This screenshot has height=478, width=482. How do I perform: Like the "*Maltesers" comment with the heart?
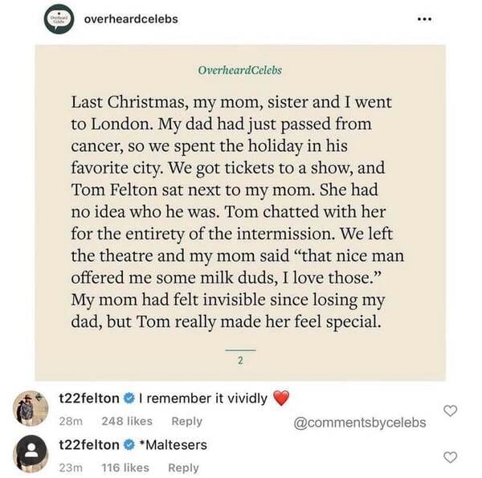tap(451, 457)
